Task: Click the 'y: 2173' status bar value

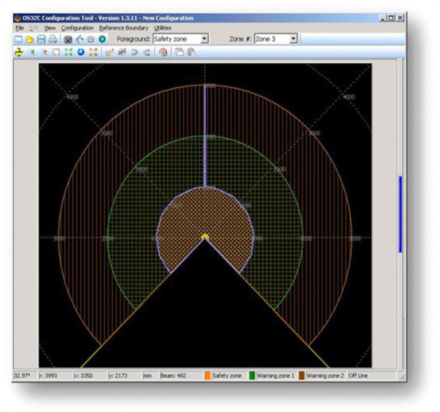Action: (118, 376)
